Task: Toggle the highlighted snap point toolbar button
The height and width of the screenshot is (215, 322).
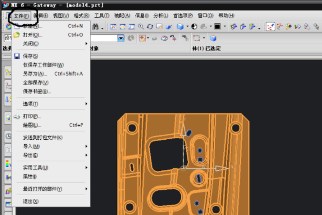Action: point(270,26)
